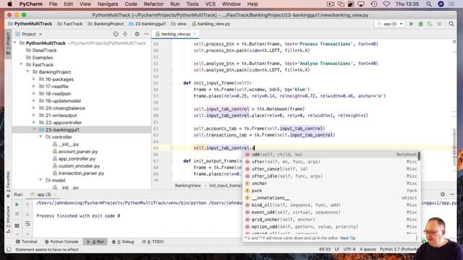Collapse all using Project panel collapse icon
Screen dimensions: 463x260
point(125,34)
